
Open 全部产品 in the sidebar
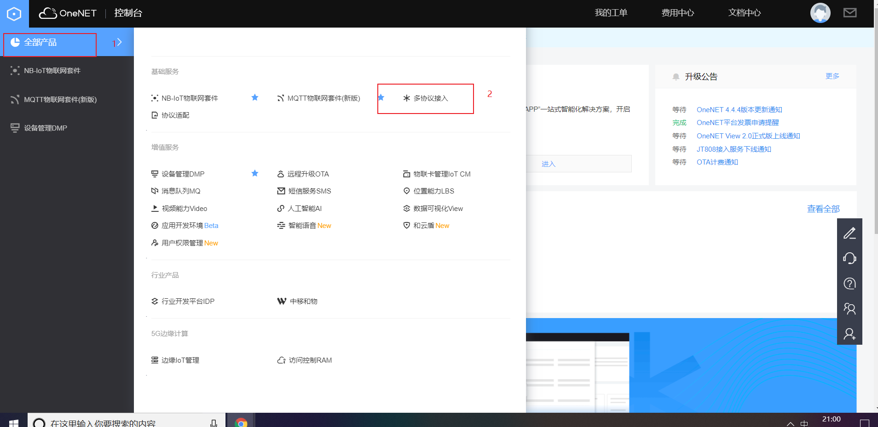pos(40,42)
